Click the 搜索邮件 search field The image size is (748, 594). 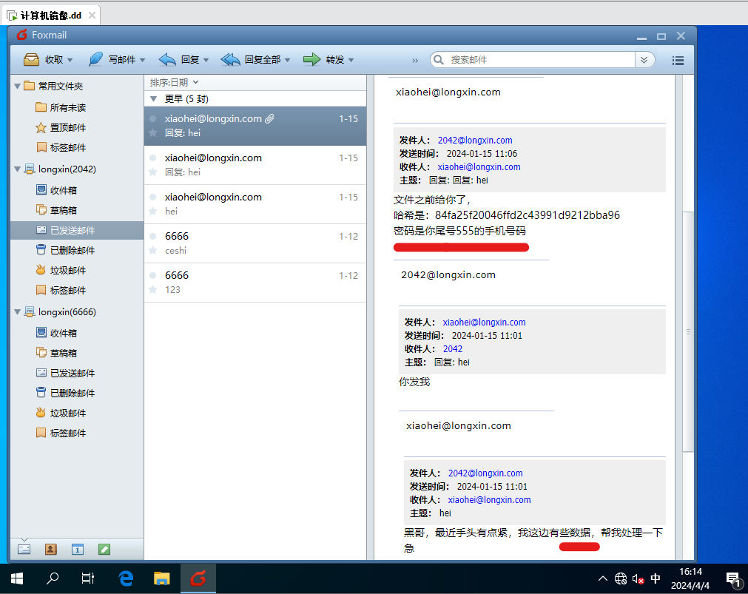[541, 60]
